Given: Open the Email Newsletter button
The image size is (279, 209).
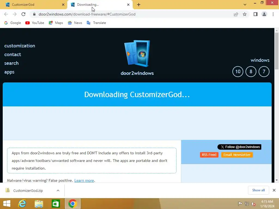Looking at the screenshot, I should click(x=237, y=155).
